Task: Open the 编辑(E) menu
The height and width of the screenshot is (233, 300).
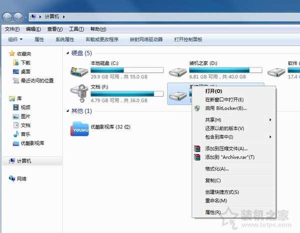Action: click(33, 29)
